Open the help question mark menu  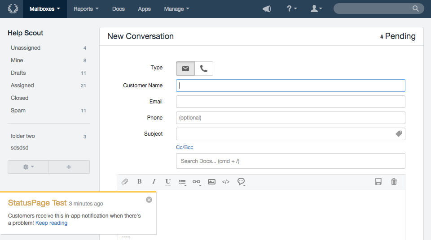(x=292, y=9)
